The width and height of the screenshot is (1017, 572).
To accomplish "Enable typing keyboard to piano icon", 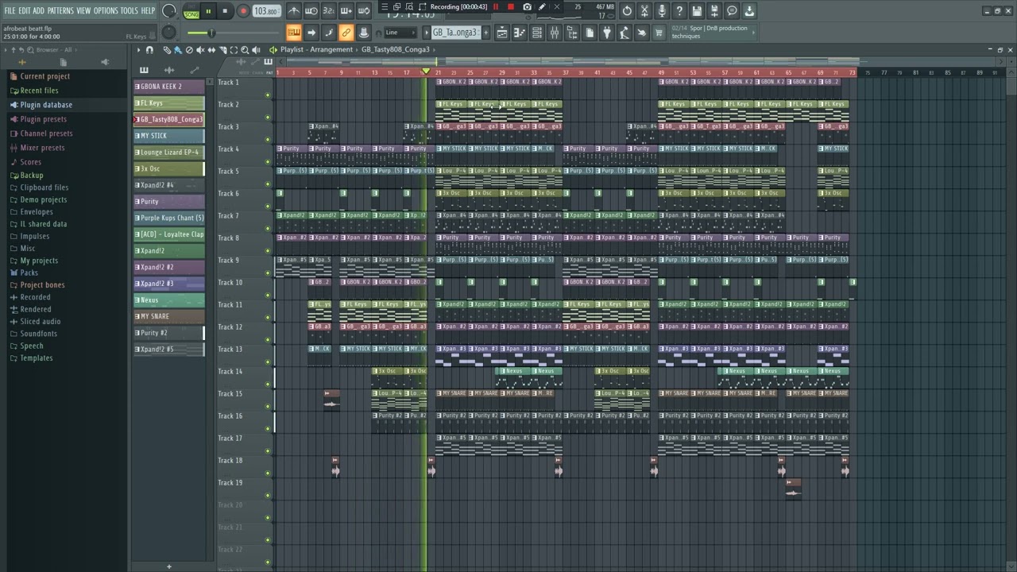I will [x=293, y=33].
